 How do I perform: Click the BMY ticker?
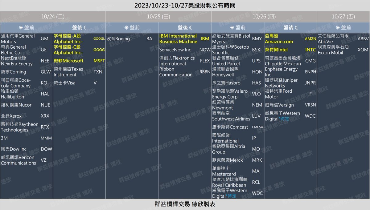coord(257,39)
